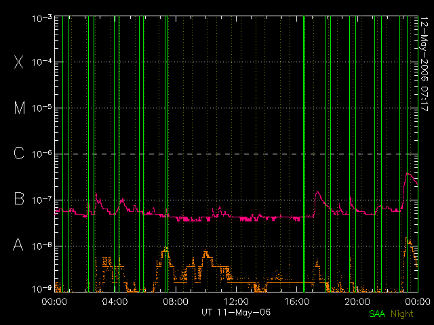This screenshot has width=434, height=325.
Task: Click the B flare class label
Action: pos(19,198)
